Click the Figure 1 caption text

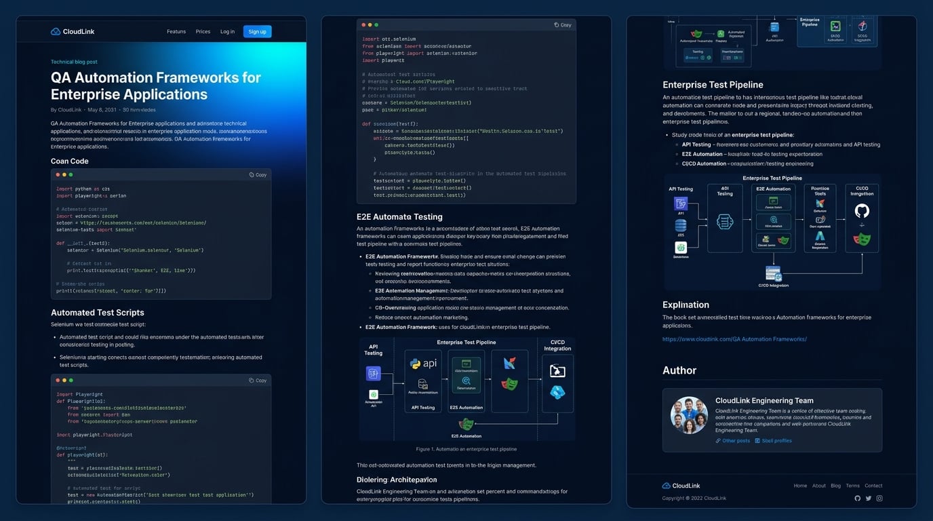tap(466, 449)
